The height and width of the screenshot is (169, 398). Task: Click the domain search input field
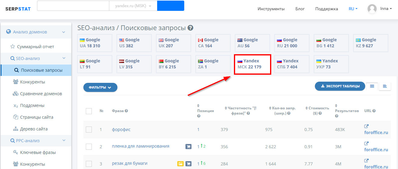point(73,6)
